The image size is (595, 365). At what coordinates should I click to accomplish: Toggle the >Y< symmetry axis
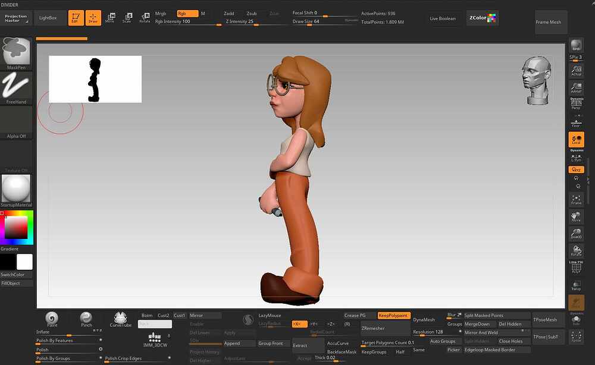[314, 324]
